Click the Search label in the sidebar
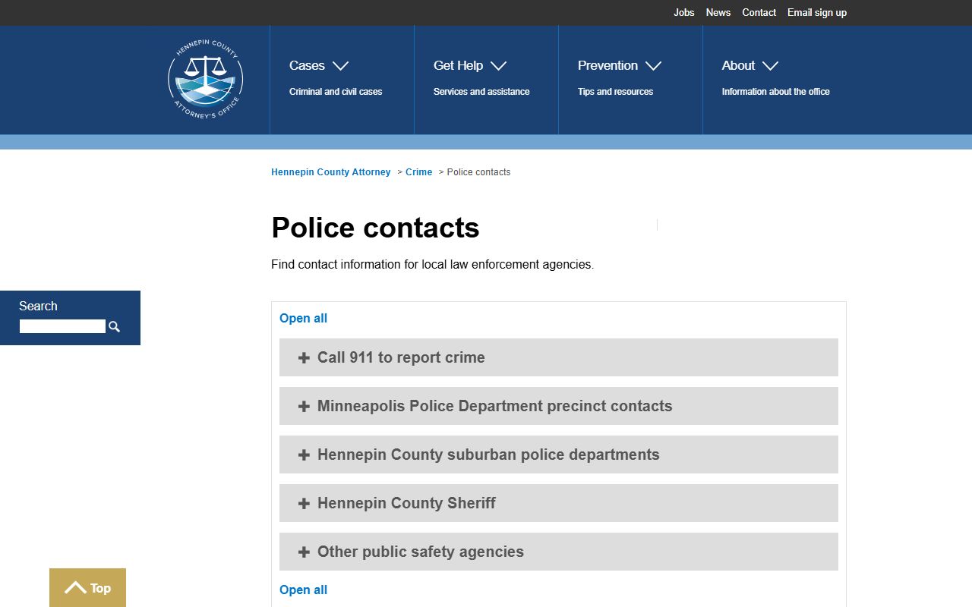This screenshot has width=972, height=607. pos(38,306)
